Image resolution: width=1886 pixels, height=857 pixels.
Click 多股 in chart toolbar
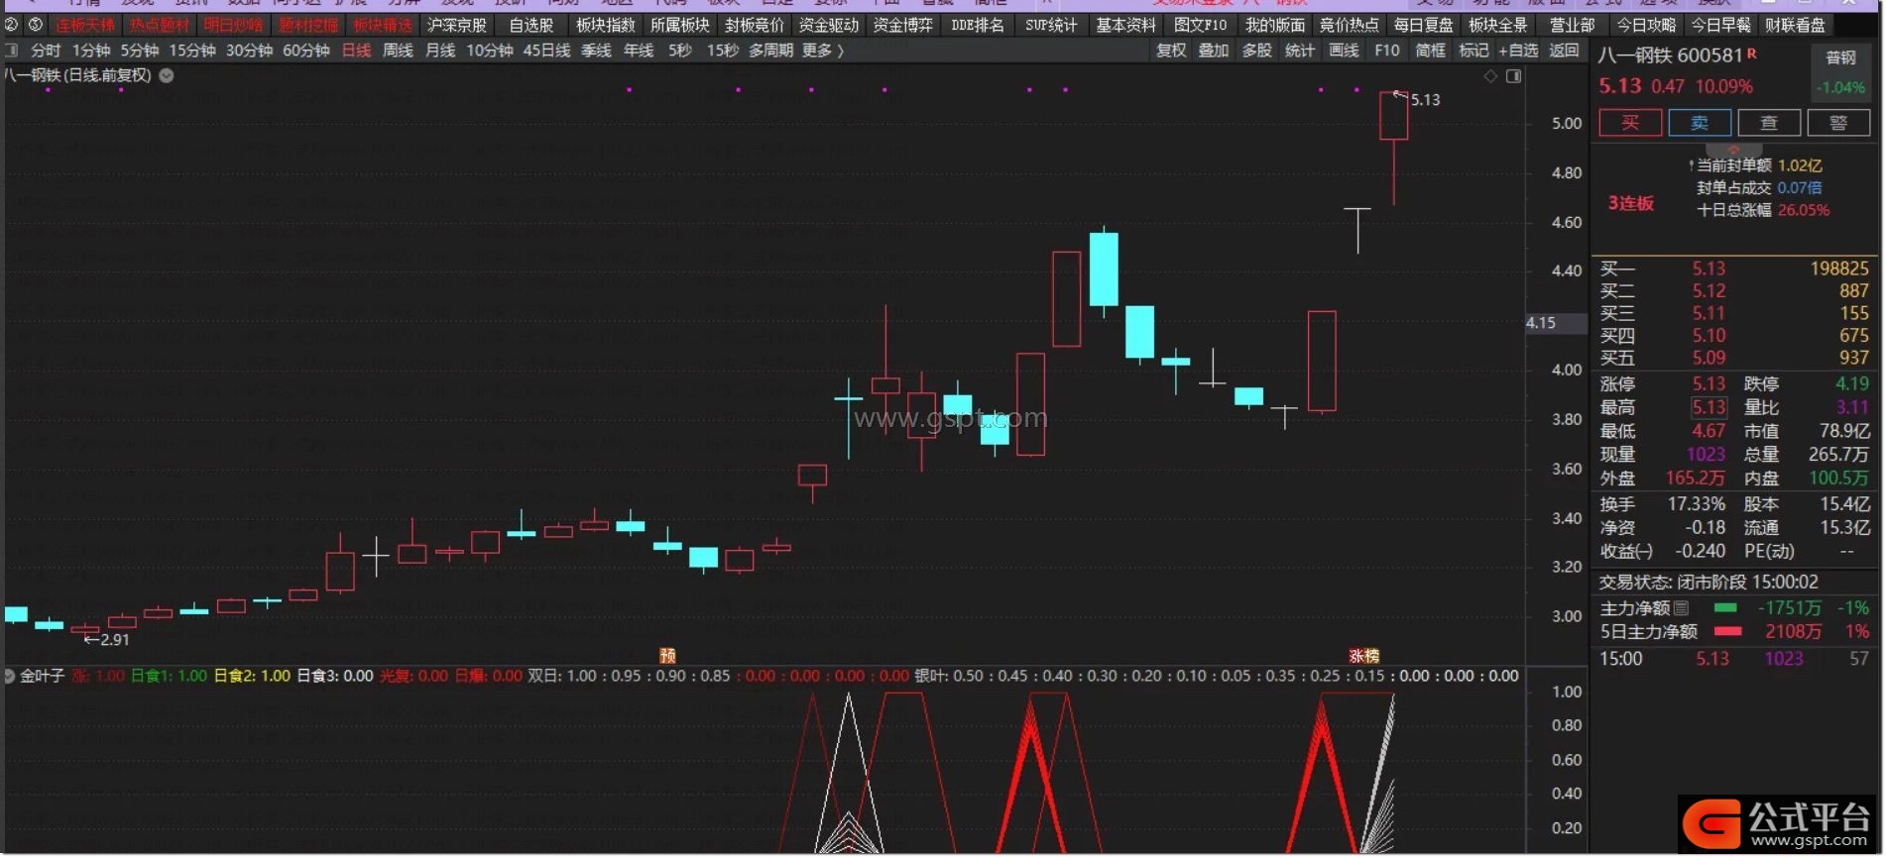pos(1257,51)
